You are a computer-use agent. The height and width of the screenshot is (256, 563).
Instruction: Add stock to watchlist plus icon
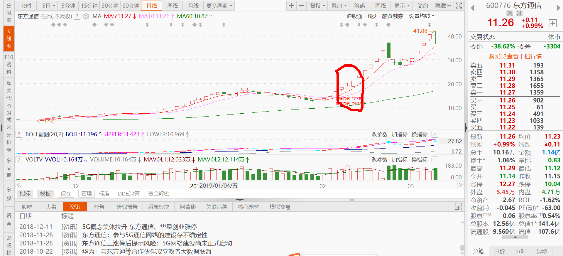(552, 23)
